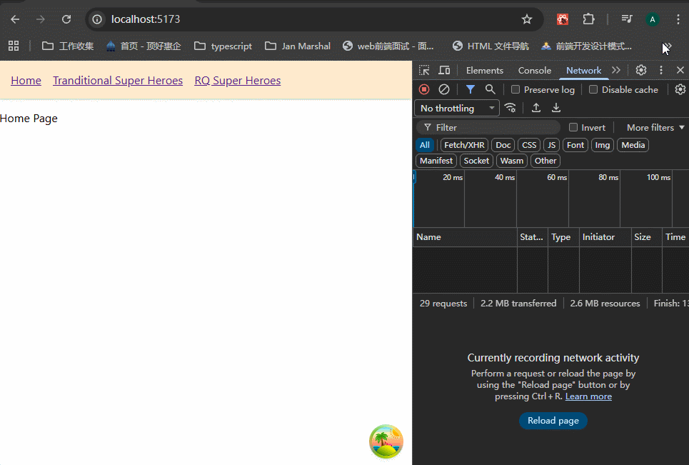
Task: Toggle the device toolbar icon
Action: (x=444, y=70)
